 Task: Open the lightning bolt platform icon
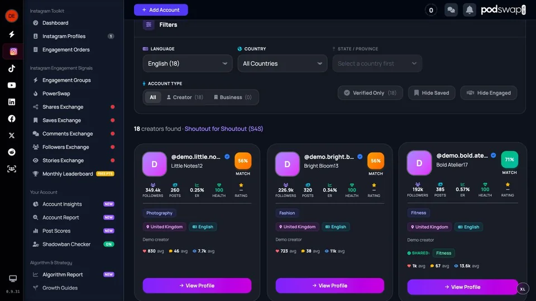click(x=12, y=34)
